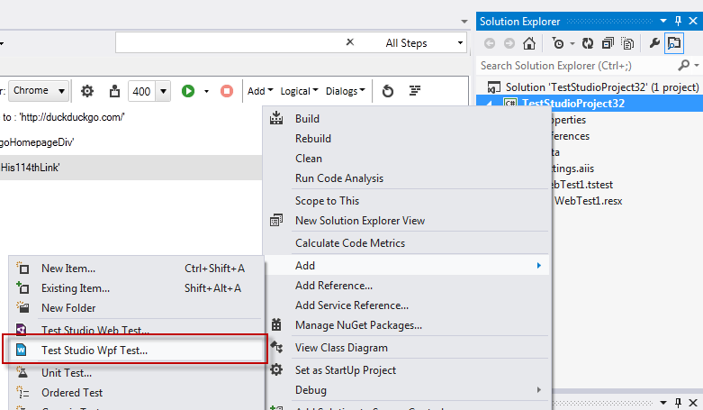The height and width of the screenshot is (410, 703).
Task: Click the Show All Files icon
Action: click(x=627, y=43)
